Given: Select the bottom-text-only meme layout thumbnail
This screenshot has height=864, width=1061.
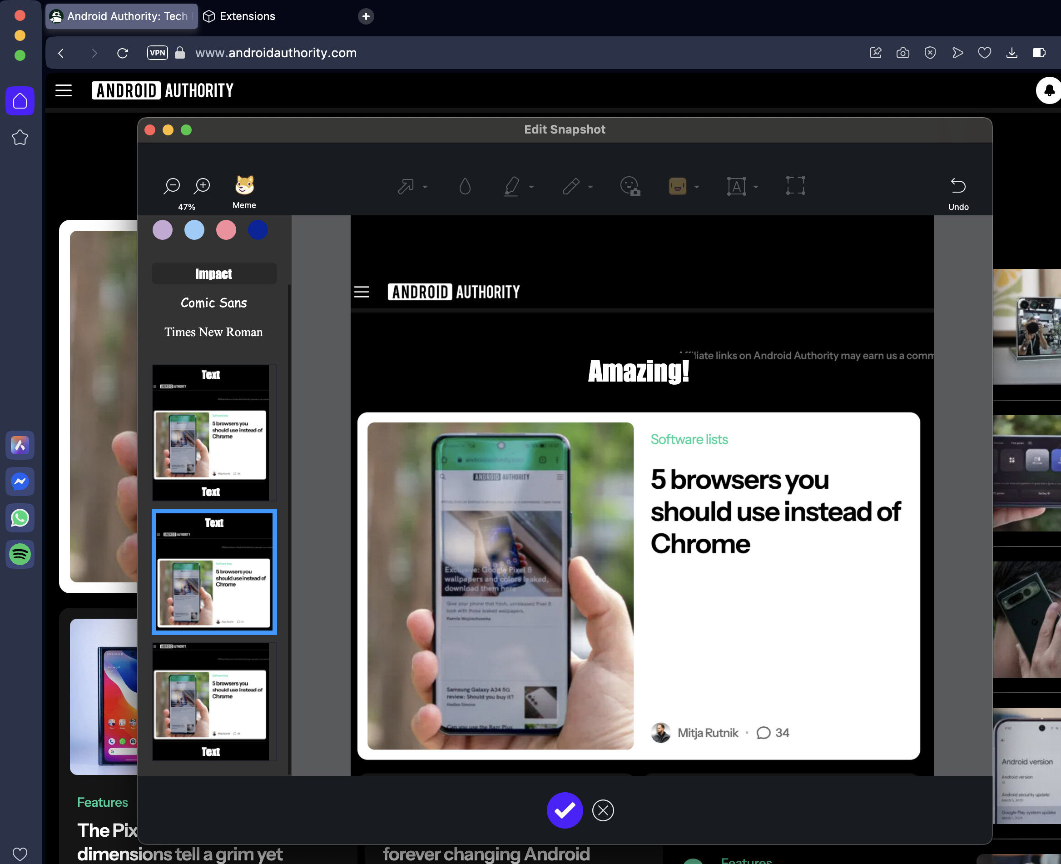Looking at the screenshot, I should (x=211, y=702).
